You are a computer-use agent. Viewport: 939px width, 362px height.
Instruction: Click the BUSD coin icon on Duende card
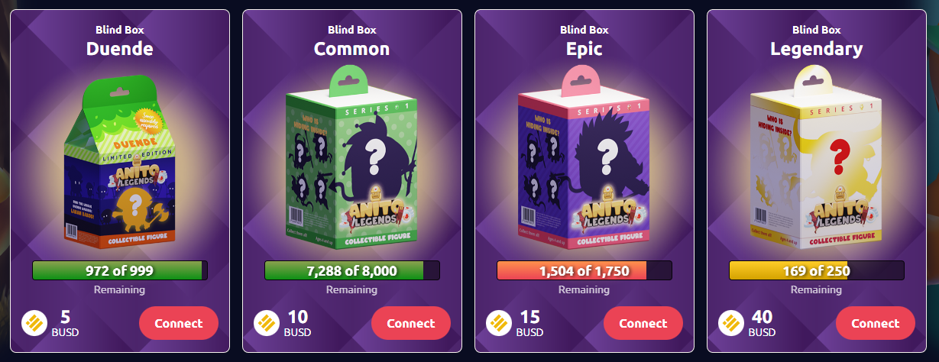[x=34, y=323]
